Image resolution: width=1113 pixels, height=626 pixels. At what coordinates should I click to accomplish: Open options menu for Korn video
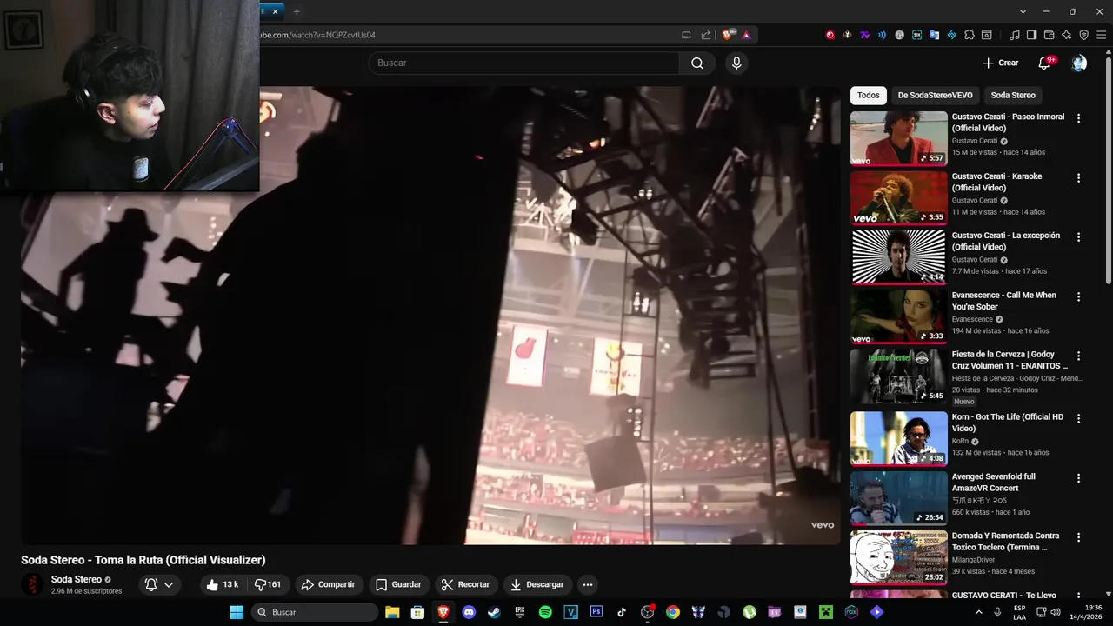click(x=1079, y=418)
